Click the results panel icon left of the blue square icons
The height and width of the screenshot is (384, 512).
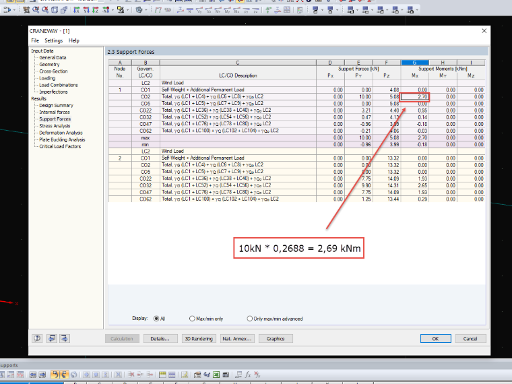(x=299, y=10)
